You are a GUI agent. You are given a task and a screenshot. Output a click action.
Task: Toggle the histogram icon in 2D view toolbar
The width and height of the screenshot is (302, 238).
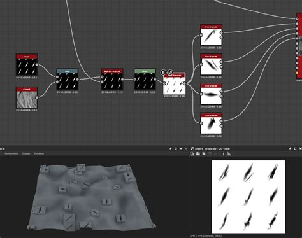tap(229, 154)
